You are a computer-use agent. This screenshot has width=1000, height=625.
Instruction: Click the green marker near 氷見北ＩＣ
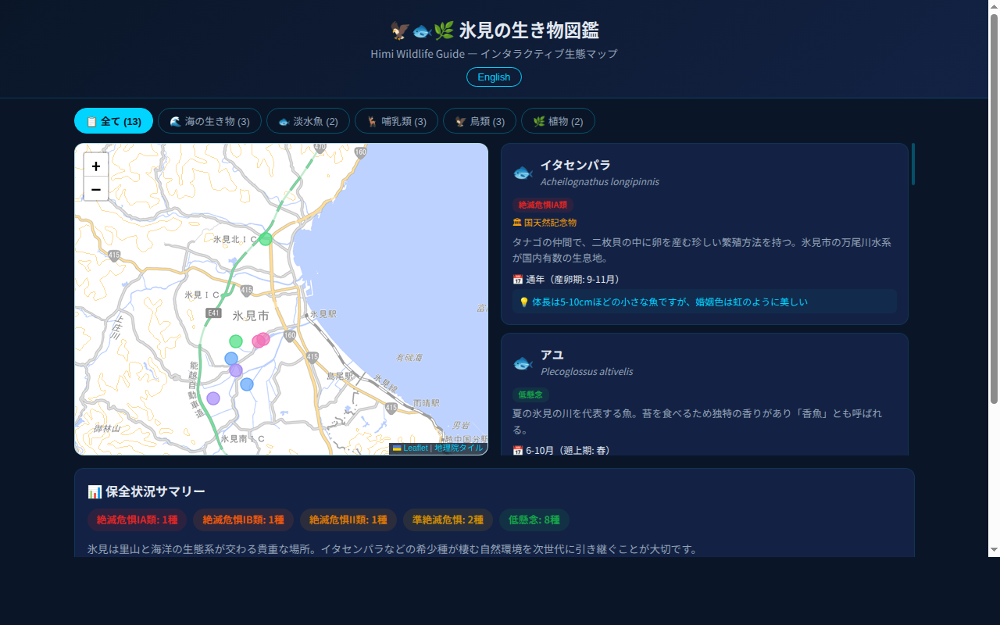(265, 239)
